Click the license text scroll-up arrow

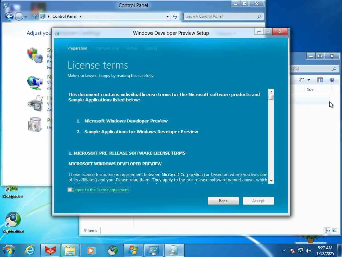pyautogui.click(x=271, y=92)
